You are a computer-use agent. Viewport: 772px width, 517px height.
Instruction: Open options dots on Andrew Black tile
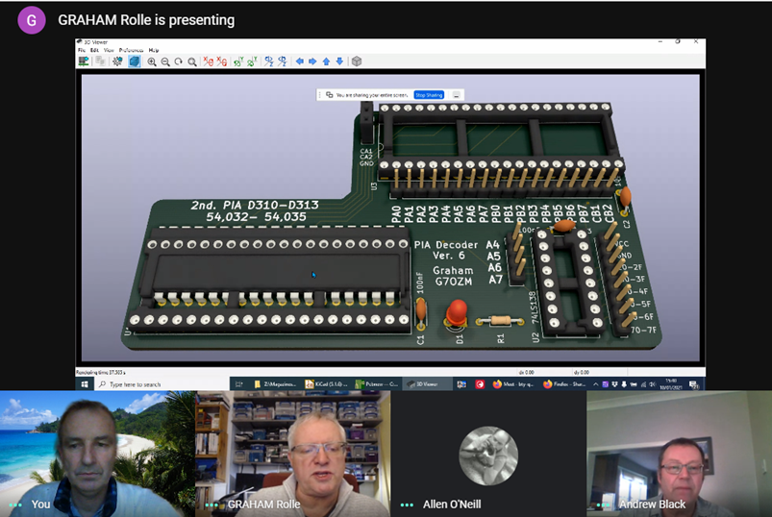point(601,505)
